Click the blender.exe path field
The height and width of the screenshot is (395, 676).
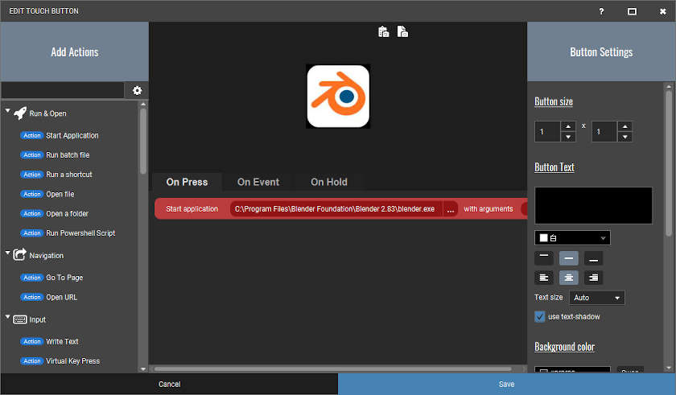pos(336,209)
